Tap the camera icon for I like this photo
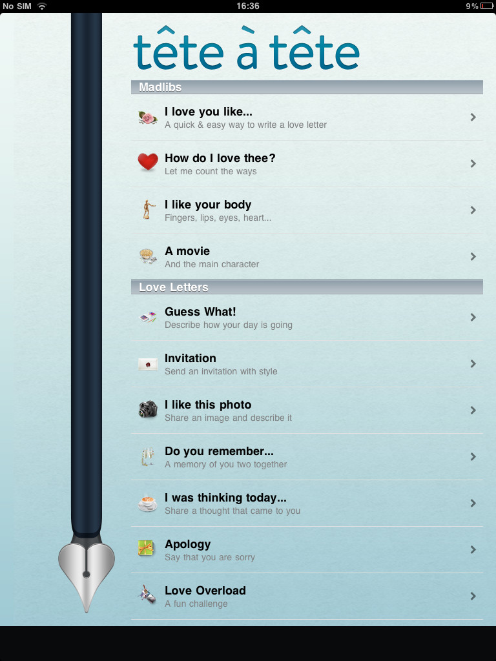This screenshot has width=496, height=661. (148, 409)
